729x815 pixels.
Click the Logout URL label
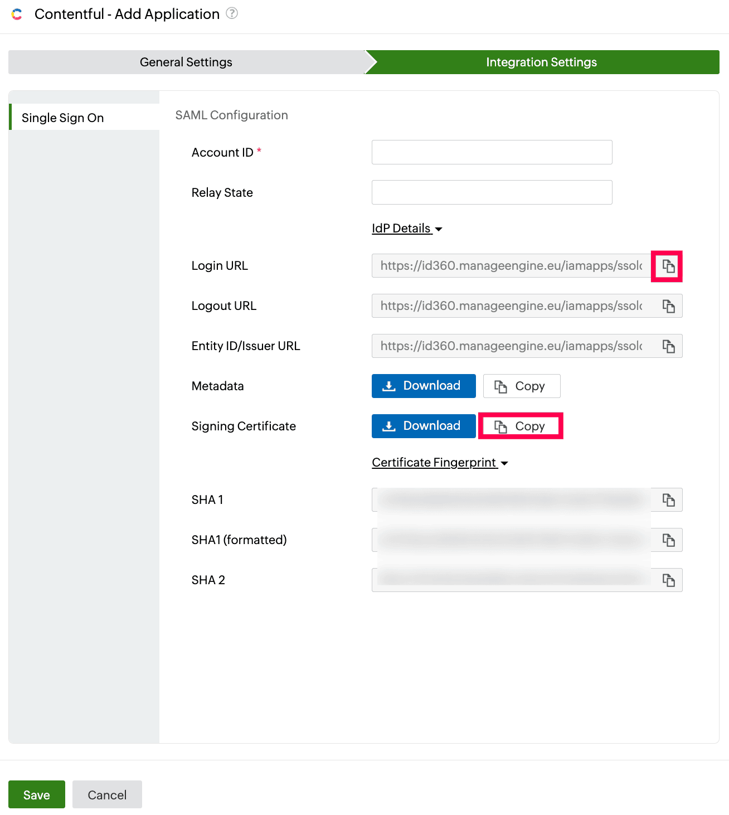tap(224, 306)
